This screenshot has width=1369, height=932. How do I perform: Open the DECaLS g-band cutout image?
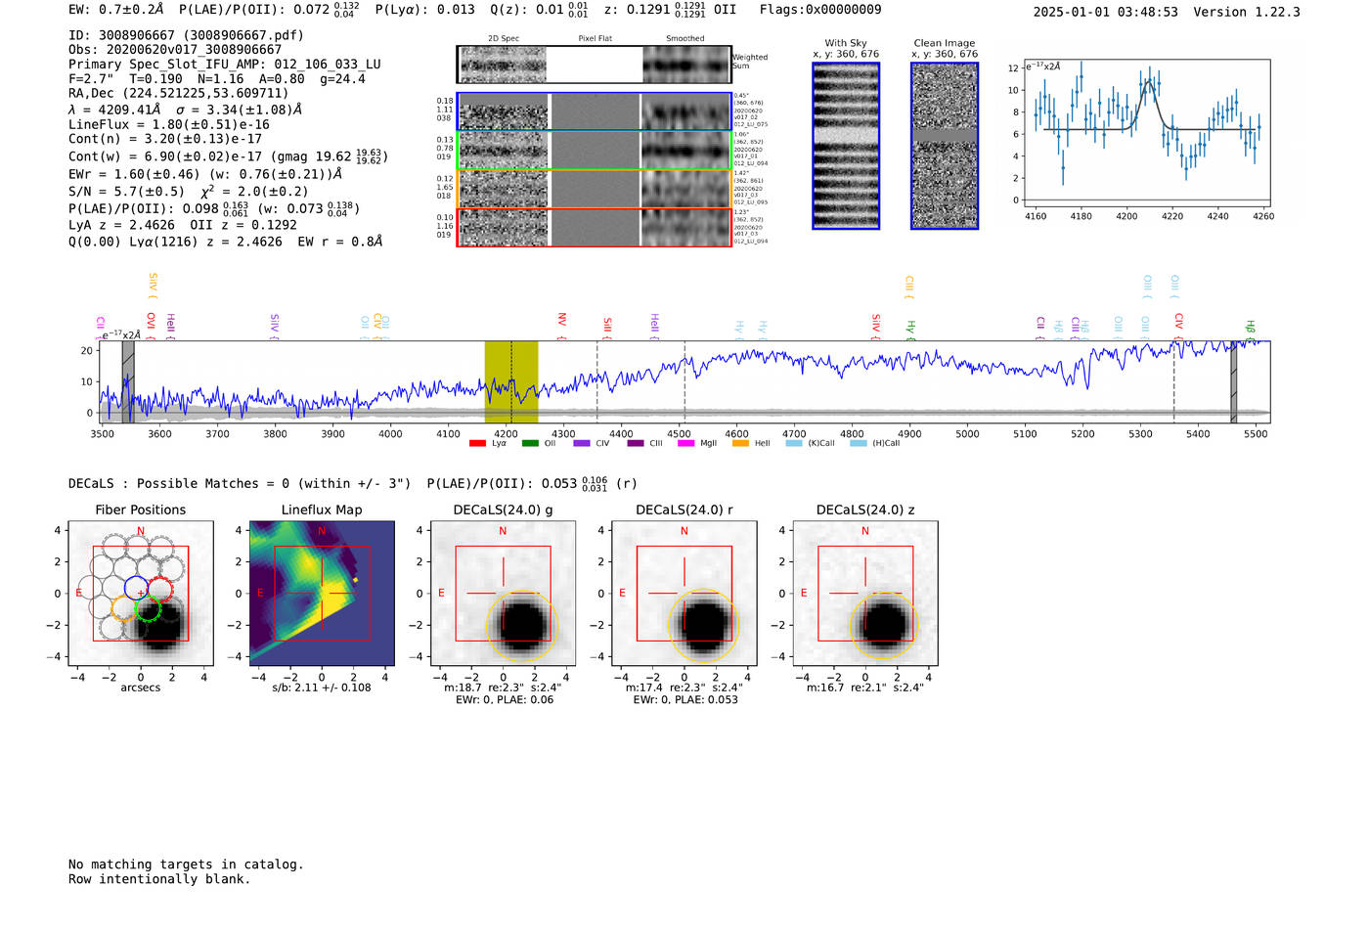(x=503, y=593)
